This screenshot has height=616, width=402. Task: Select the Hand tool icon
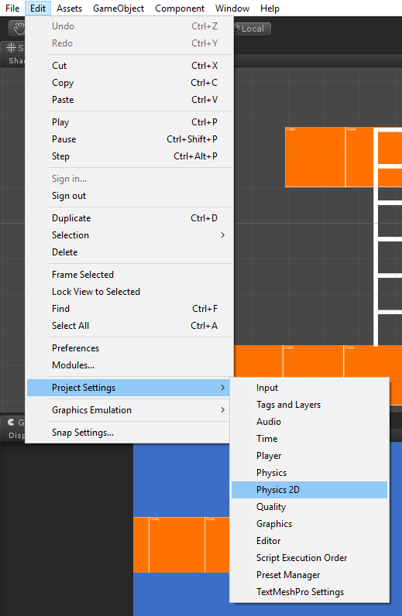coord(18,29)
